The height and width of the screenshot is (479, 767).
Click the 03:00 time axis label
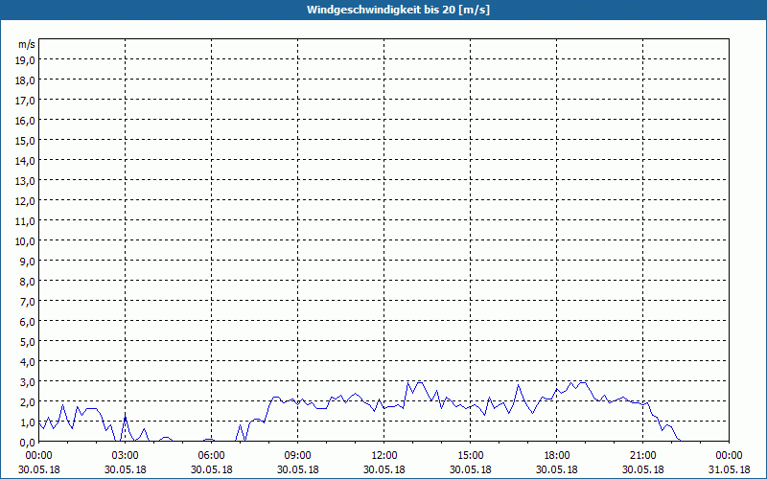pos(126,456)
